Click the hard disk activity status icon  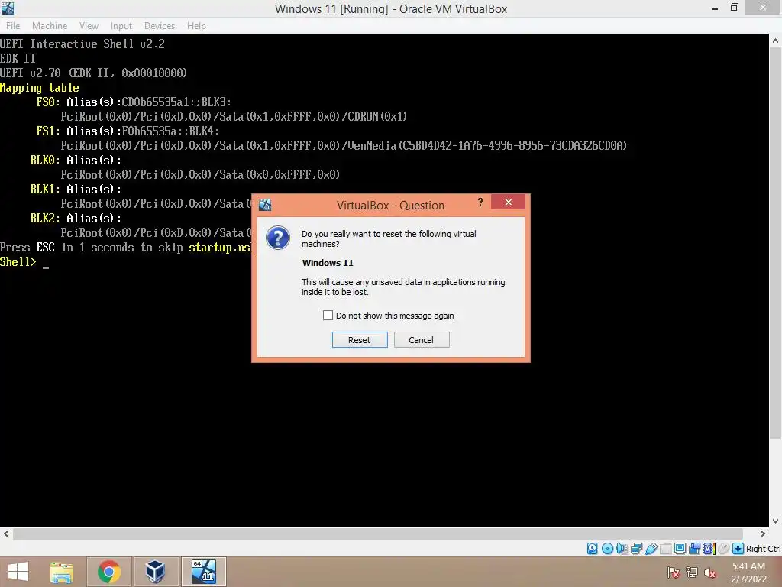click(592, 549)
